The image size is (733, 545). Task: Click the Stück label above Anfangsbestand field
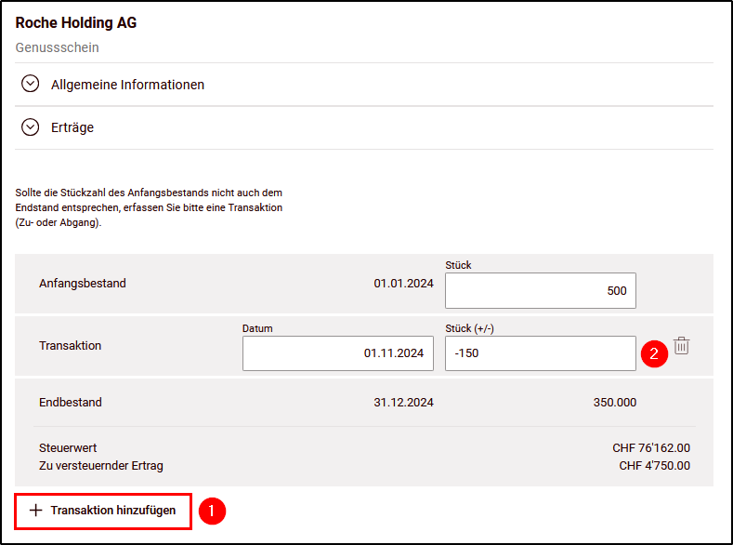(458, 265)
